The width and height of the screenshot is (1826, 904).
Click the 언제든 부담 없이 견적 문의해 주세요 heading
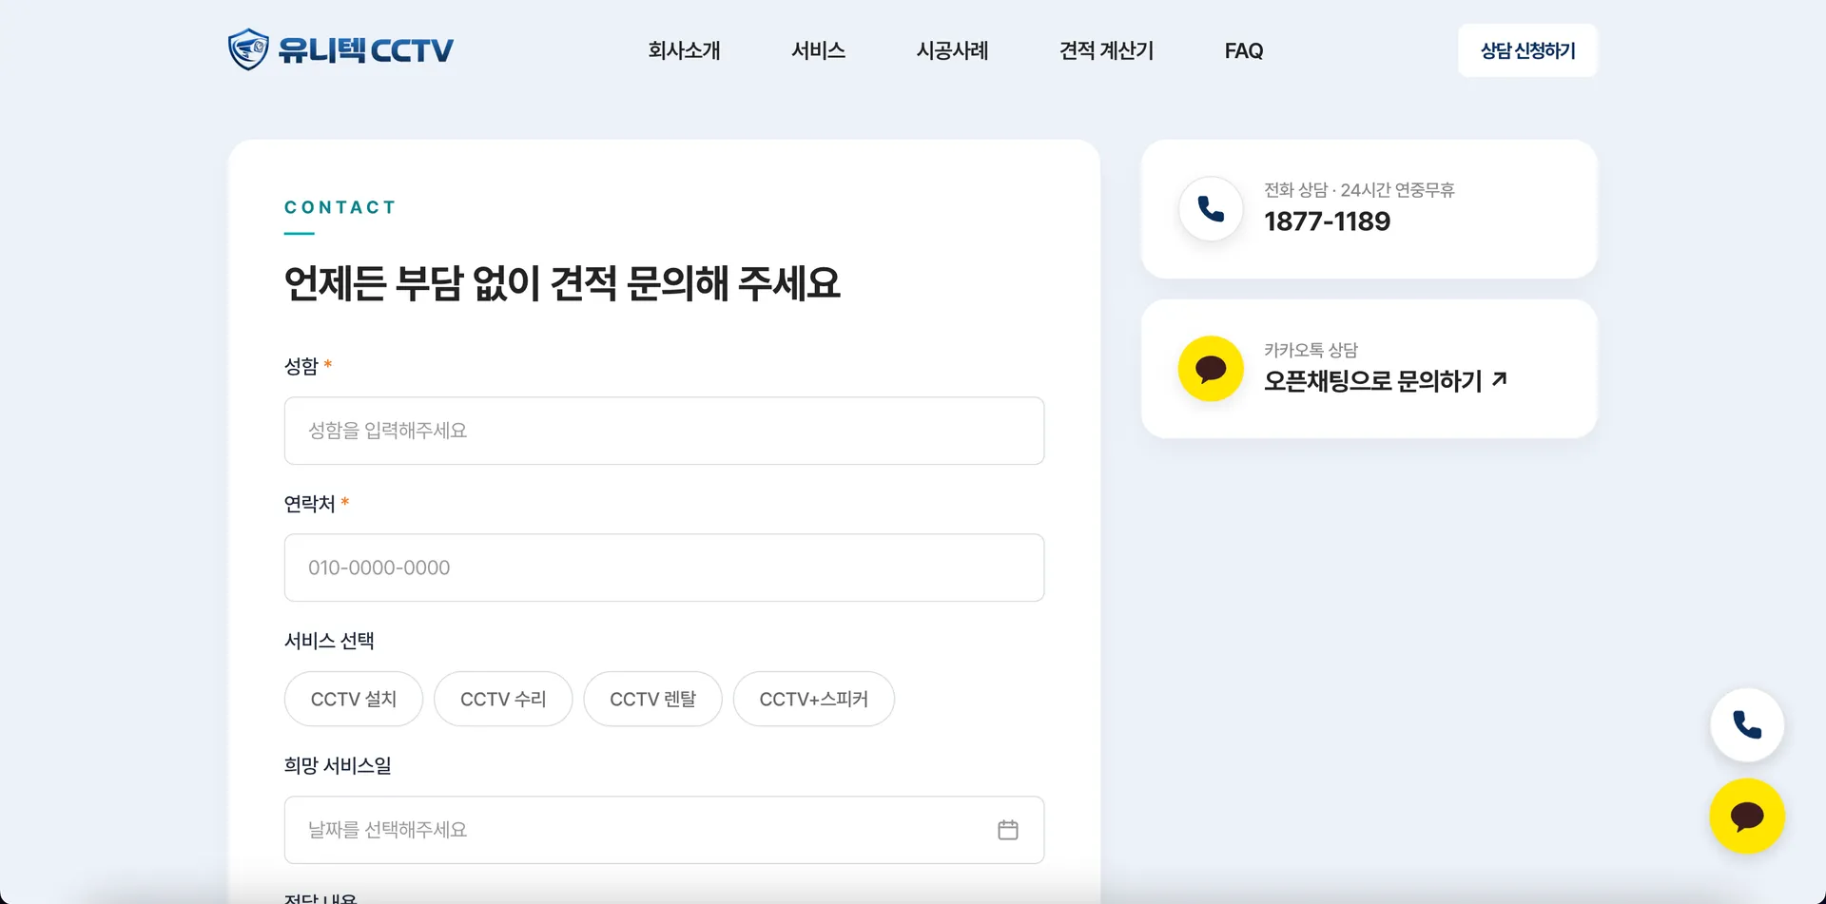coord(562,283)
